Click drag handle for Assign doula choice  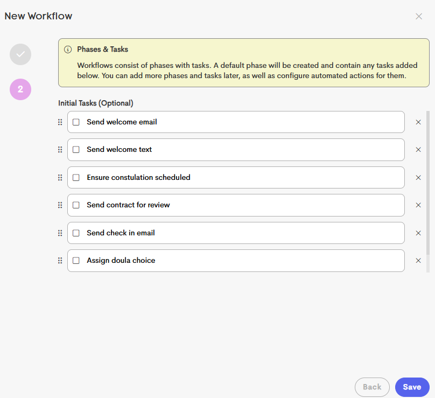[60, 261]
